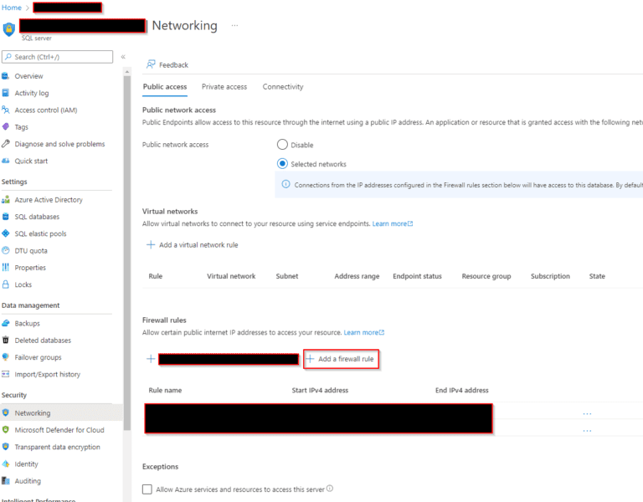
Task: Go to Home breadcrumb link
Action: [12, 8]
